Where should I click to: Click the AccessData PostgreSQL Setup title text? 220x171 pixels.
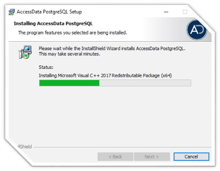click(x=49, y=12)
